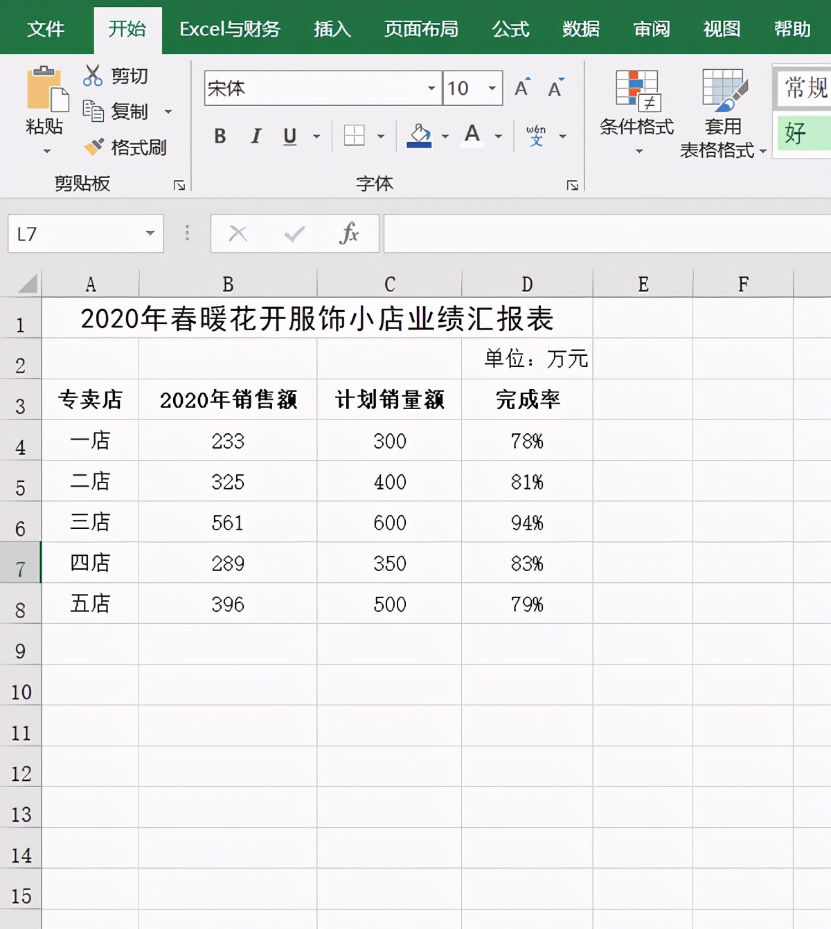Click the Cut (剪切) scissors icon
The image size is (831, 929).
pos(94,74)
